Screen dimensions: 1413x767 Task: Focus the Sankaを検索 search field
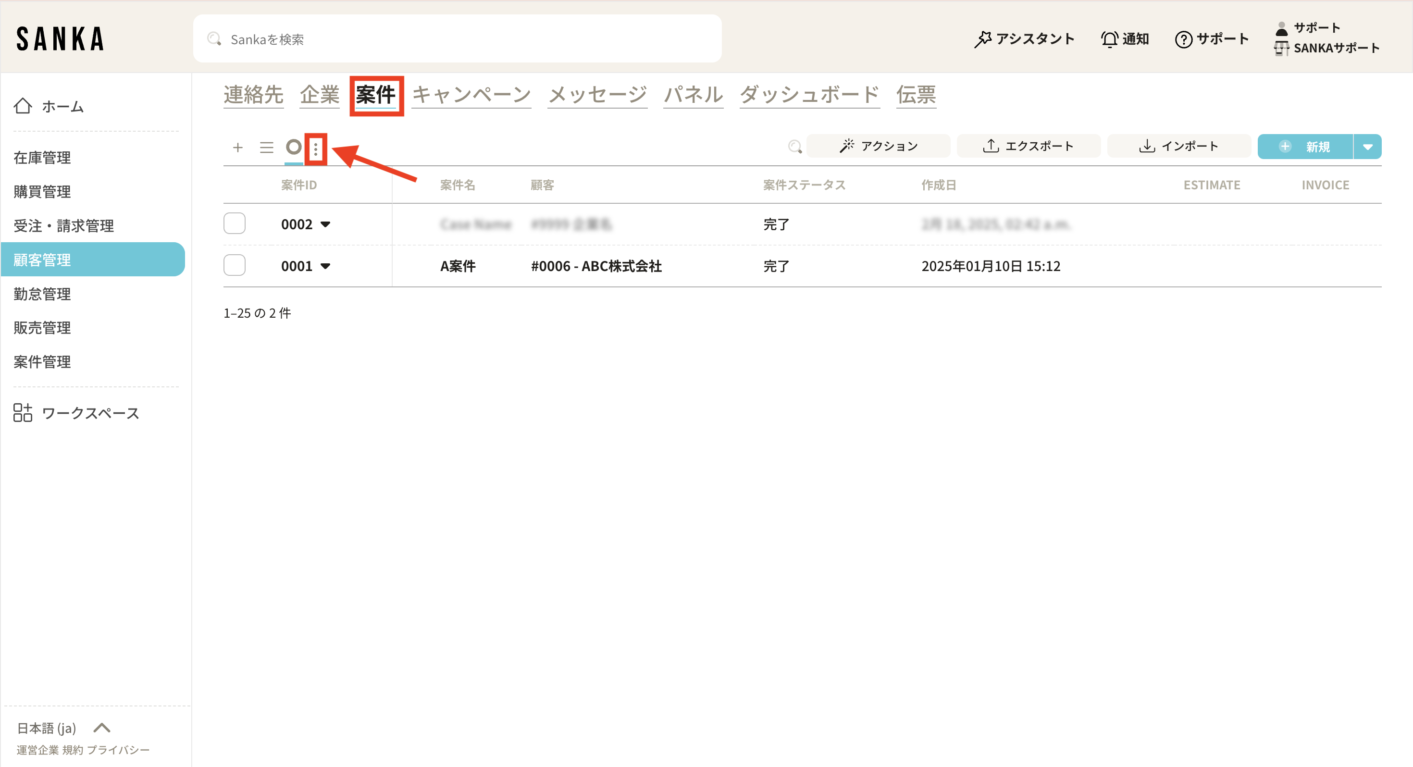coord(457,39)
